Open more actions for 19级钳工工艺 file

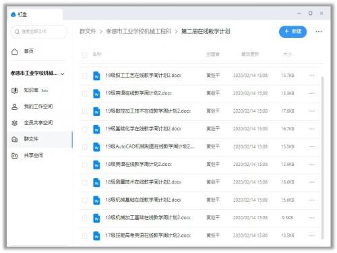312,76
